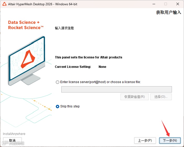Screen dimensions: 184x147
Task: Proceed with the 下一步(N) button
Action: point(170,140)
